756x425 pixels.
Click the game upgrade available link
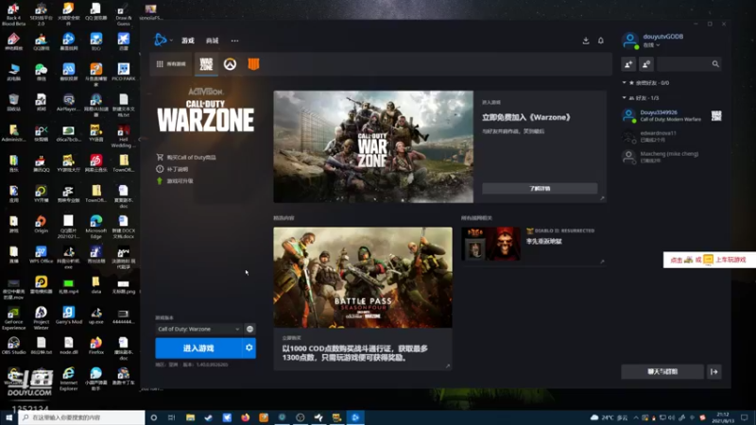(175, 181)
